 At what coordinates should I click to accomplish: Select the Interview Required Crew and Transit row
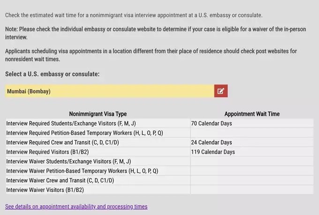62,142
